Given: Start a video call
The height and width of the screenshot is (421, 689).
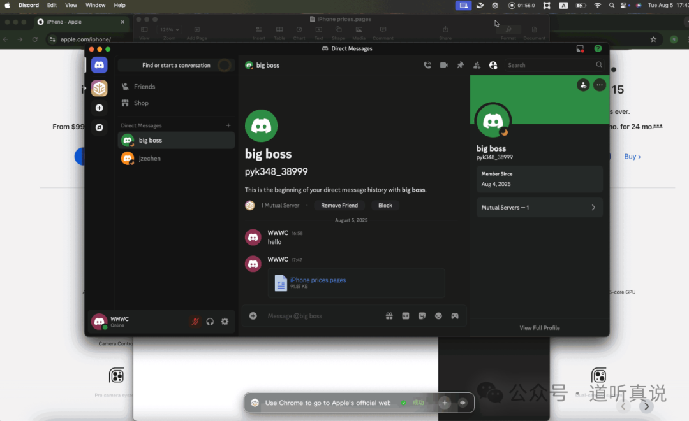Looking at the screenshot, I should point(443,65).
